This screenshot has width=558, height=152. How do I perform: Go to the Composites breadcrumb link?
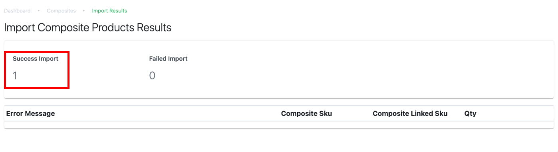pyautogui.click(x=61, y=11)
